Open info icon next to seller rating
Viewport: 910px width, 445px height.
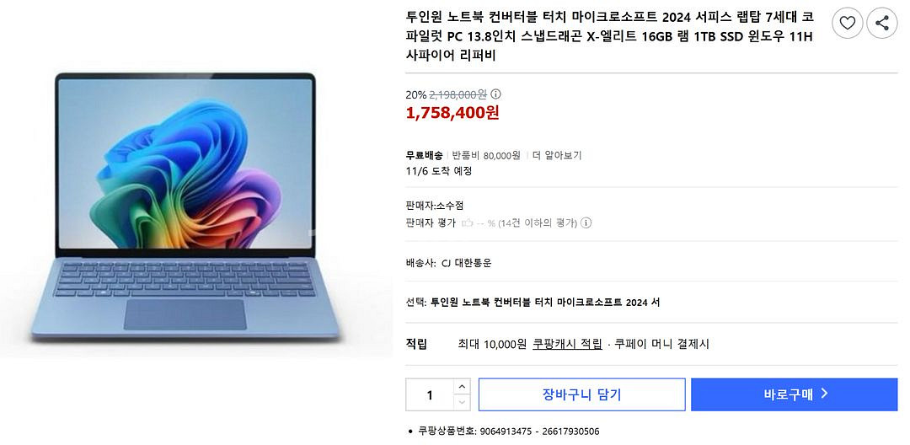tap(586, 222)
